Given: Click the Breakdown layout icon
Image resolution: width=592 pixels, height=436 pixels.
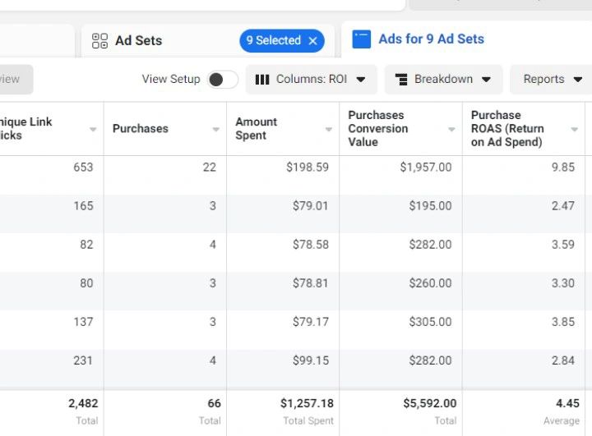Looking at the screenshot, I should pos(402,80).
